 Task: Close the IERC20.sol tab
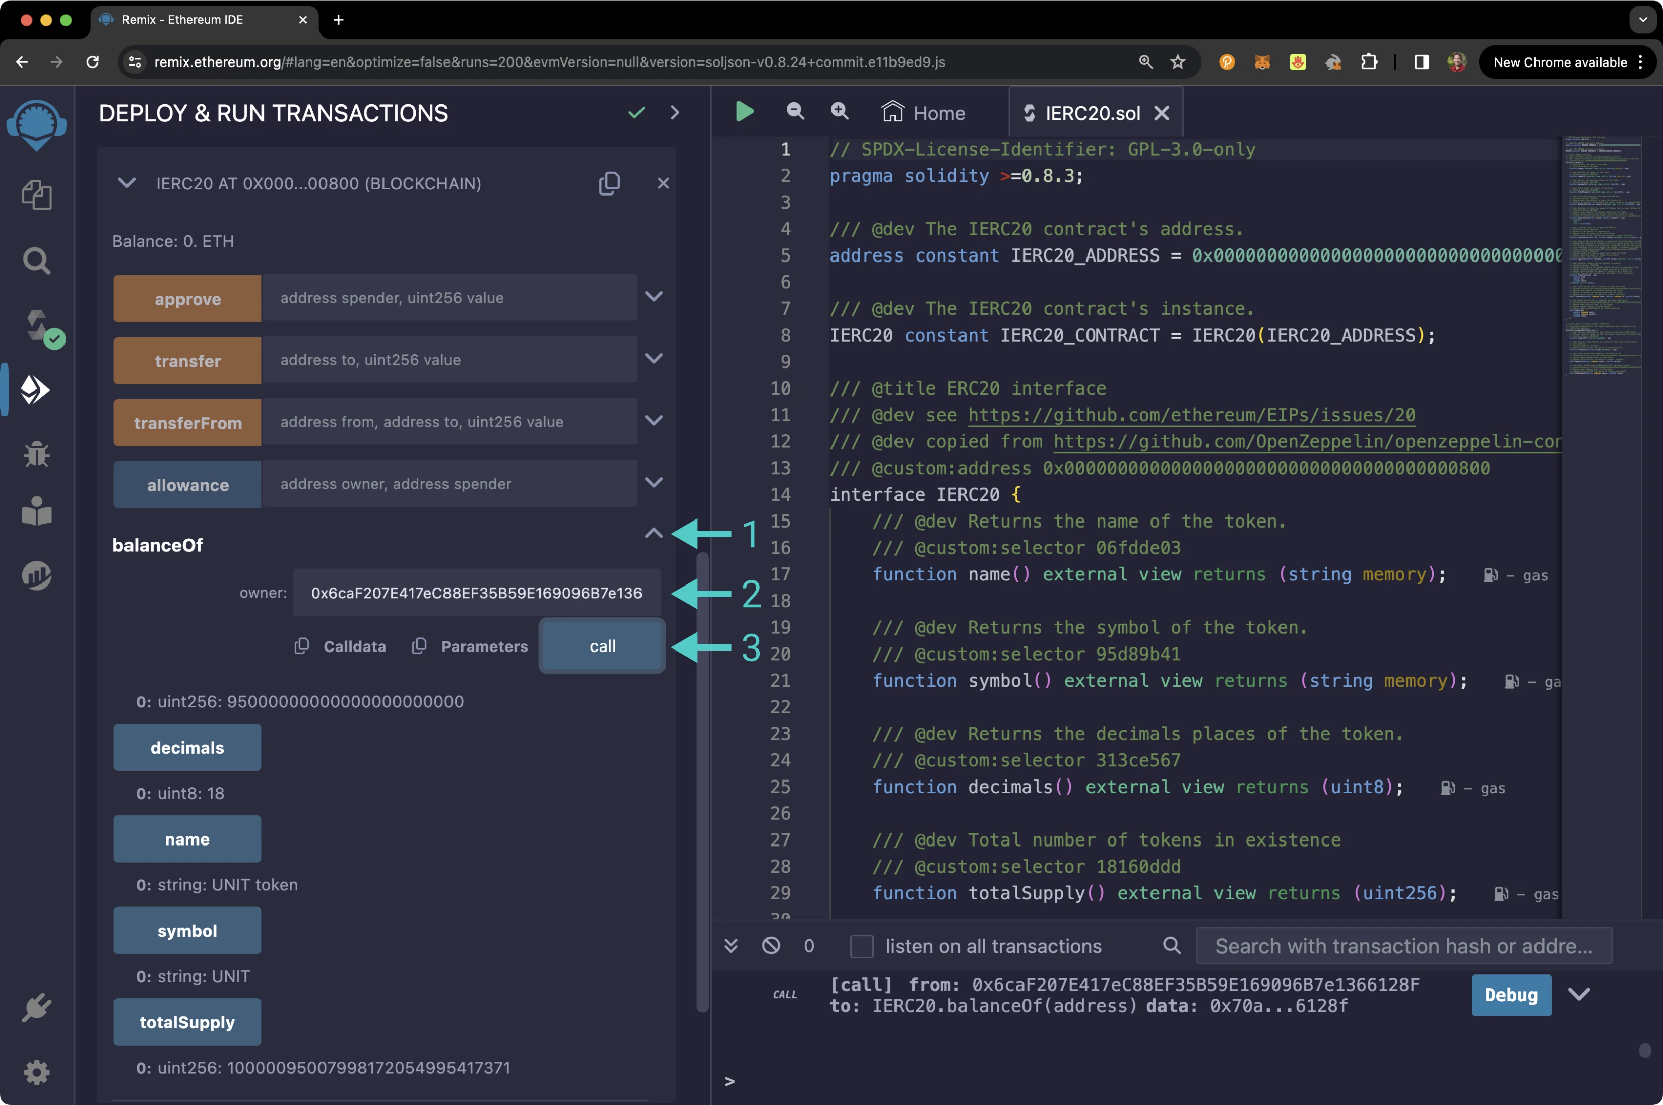[1161, 113]
